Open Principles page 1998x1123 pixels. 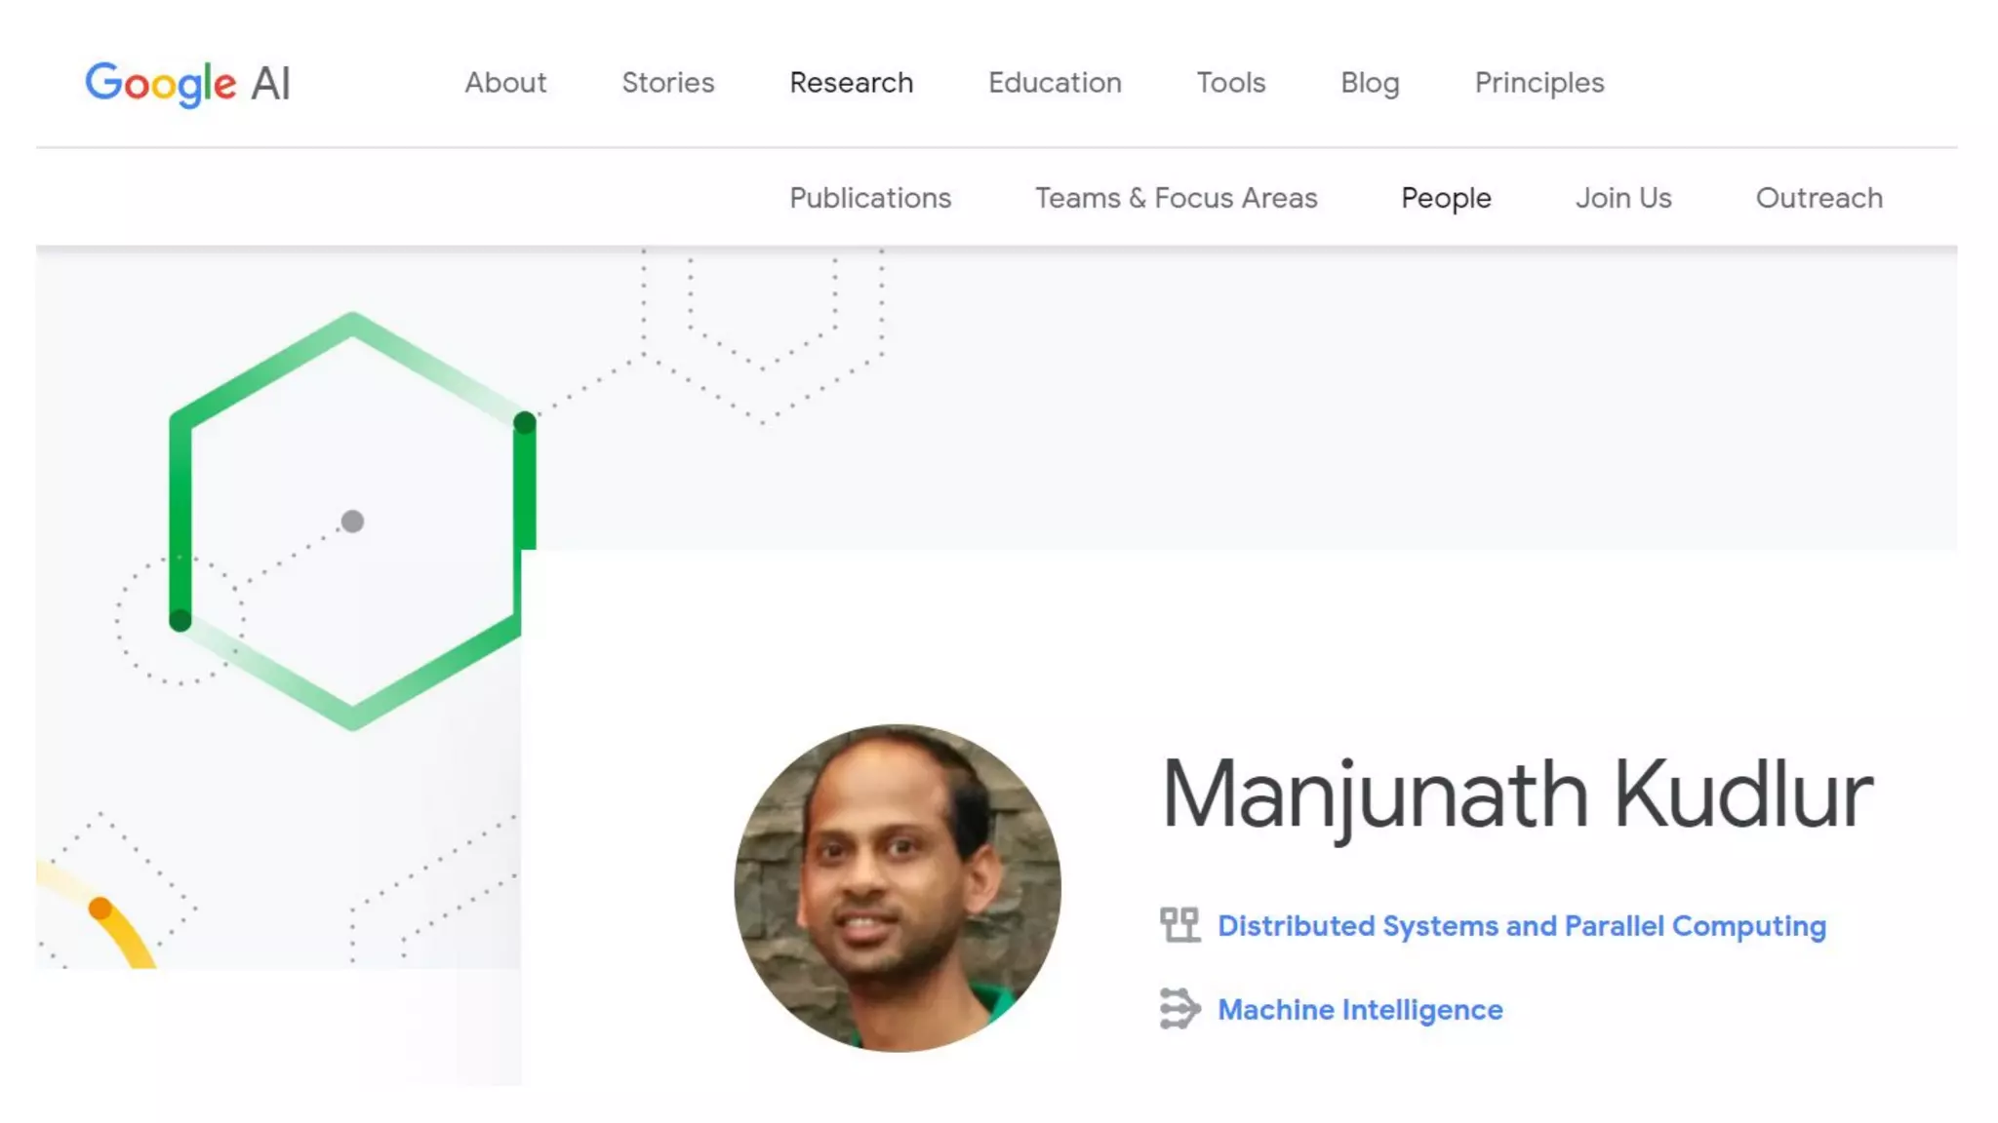pos(1539,84)
